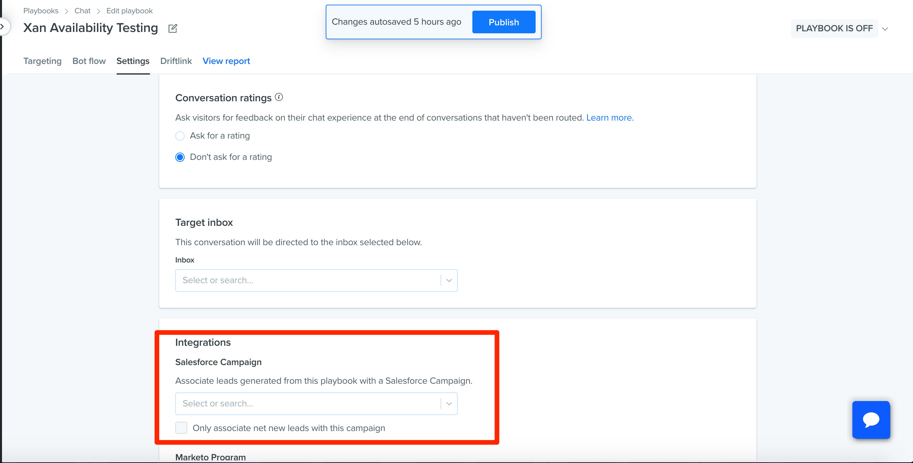Open the Drift chat widget bubble

[871, 420]
